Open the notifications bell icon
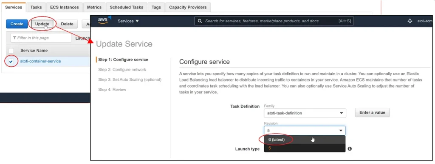This screenshot has width=435, height=164. click(x=410, y=21)
